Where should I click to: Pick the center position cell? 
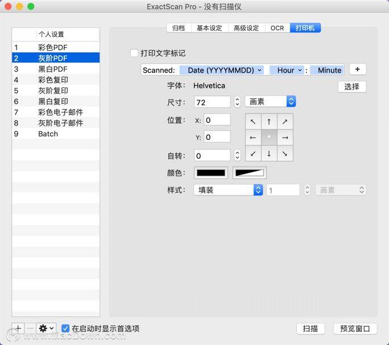tap(269, 138)
